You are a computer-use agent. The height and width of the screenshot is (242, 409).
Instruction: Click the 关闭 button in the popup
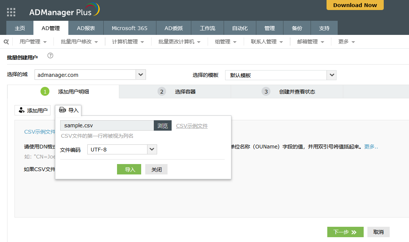[x=156, y=170]
